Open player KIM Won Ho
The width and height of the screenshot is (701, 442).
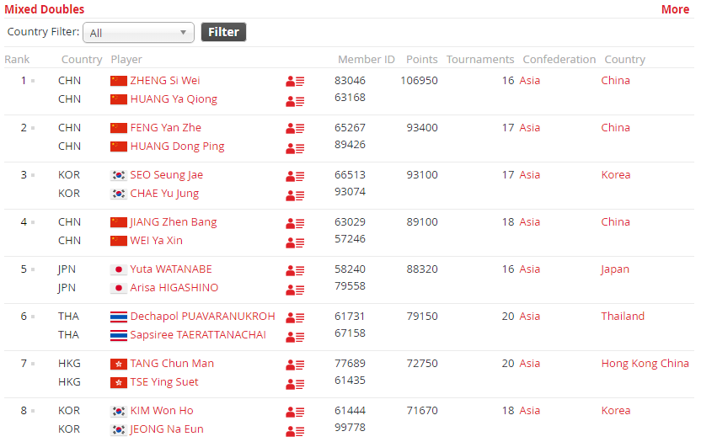(x=162, y=411)
